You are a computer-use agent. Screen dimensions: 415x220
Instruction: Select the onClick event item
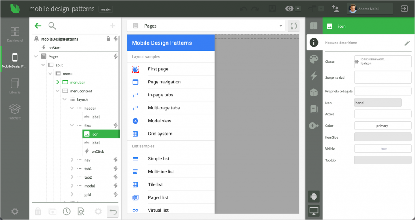click(x=98, y=152)
